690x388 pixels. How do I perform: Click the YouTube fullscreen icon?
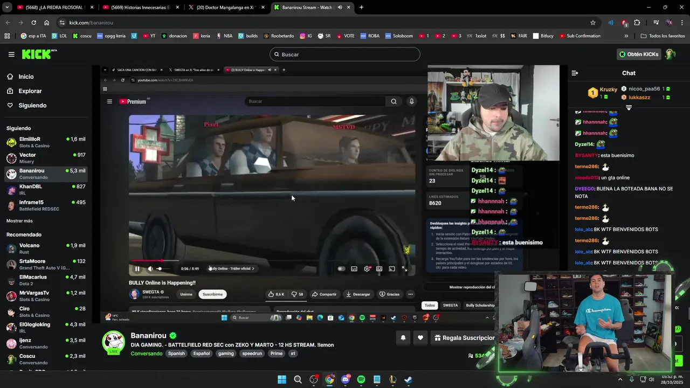404,268
